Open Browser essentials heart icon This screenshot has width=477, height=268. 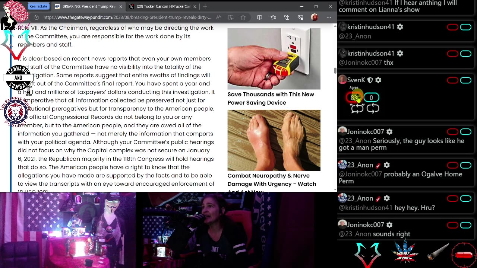(300, 17)
